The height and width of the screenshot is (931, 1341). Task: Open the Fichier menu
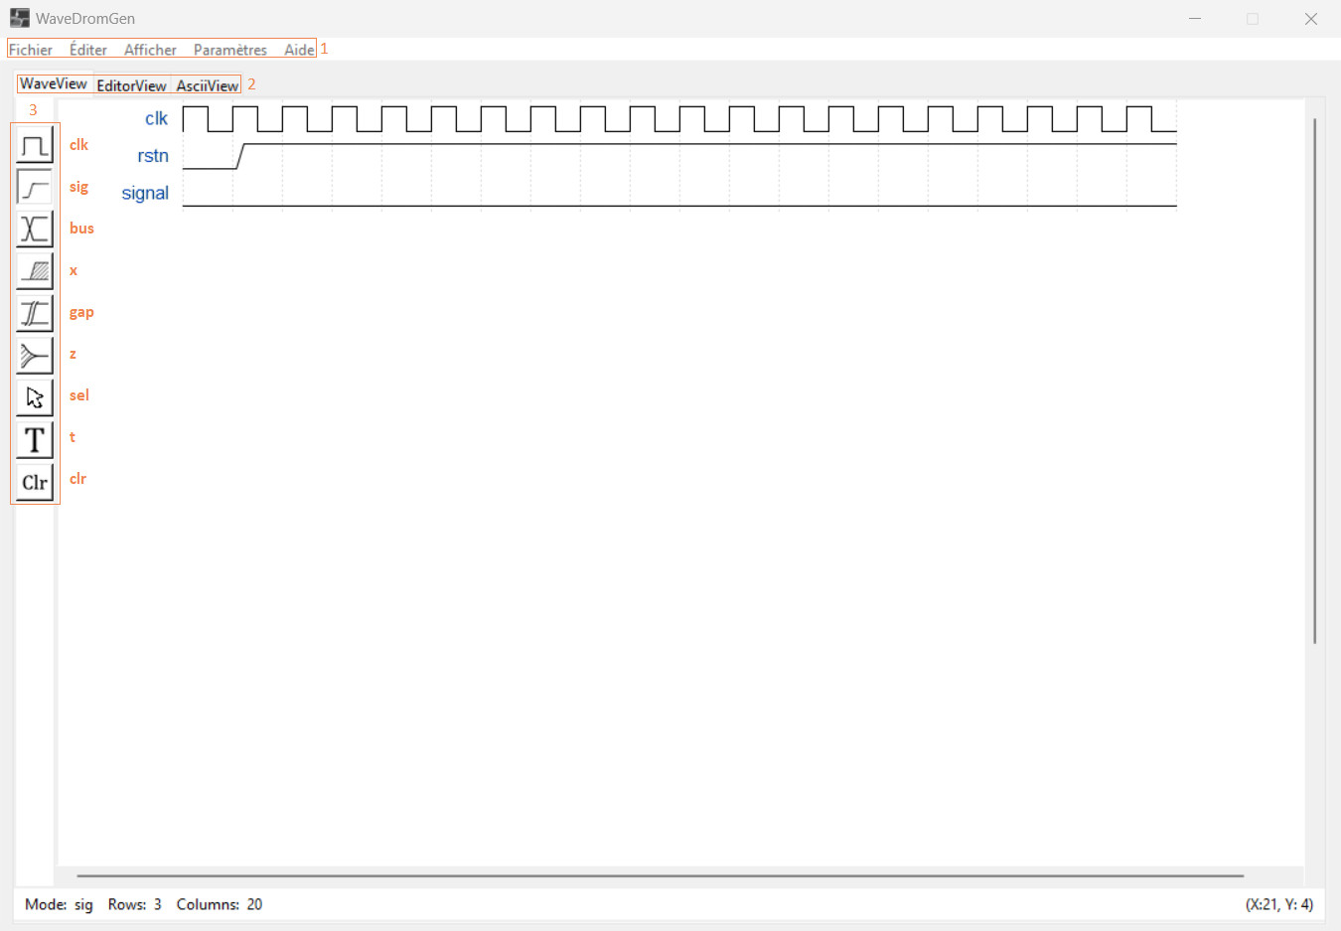(31, 50)
